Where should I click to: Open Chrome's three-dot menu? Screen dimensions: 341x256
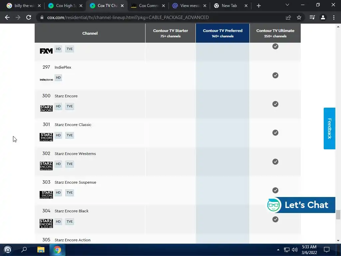pyautogui.click(x=334, y=17)
